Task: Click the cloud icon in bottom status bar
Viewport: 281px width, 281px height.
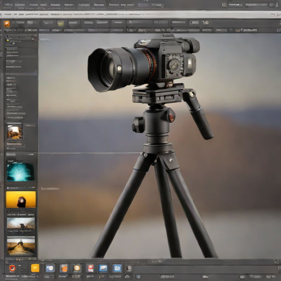Action: click(x=128, y=277)
